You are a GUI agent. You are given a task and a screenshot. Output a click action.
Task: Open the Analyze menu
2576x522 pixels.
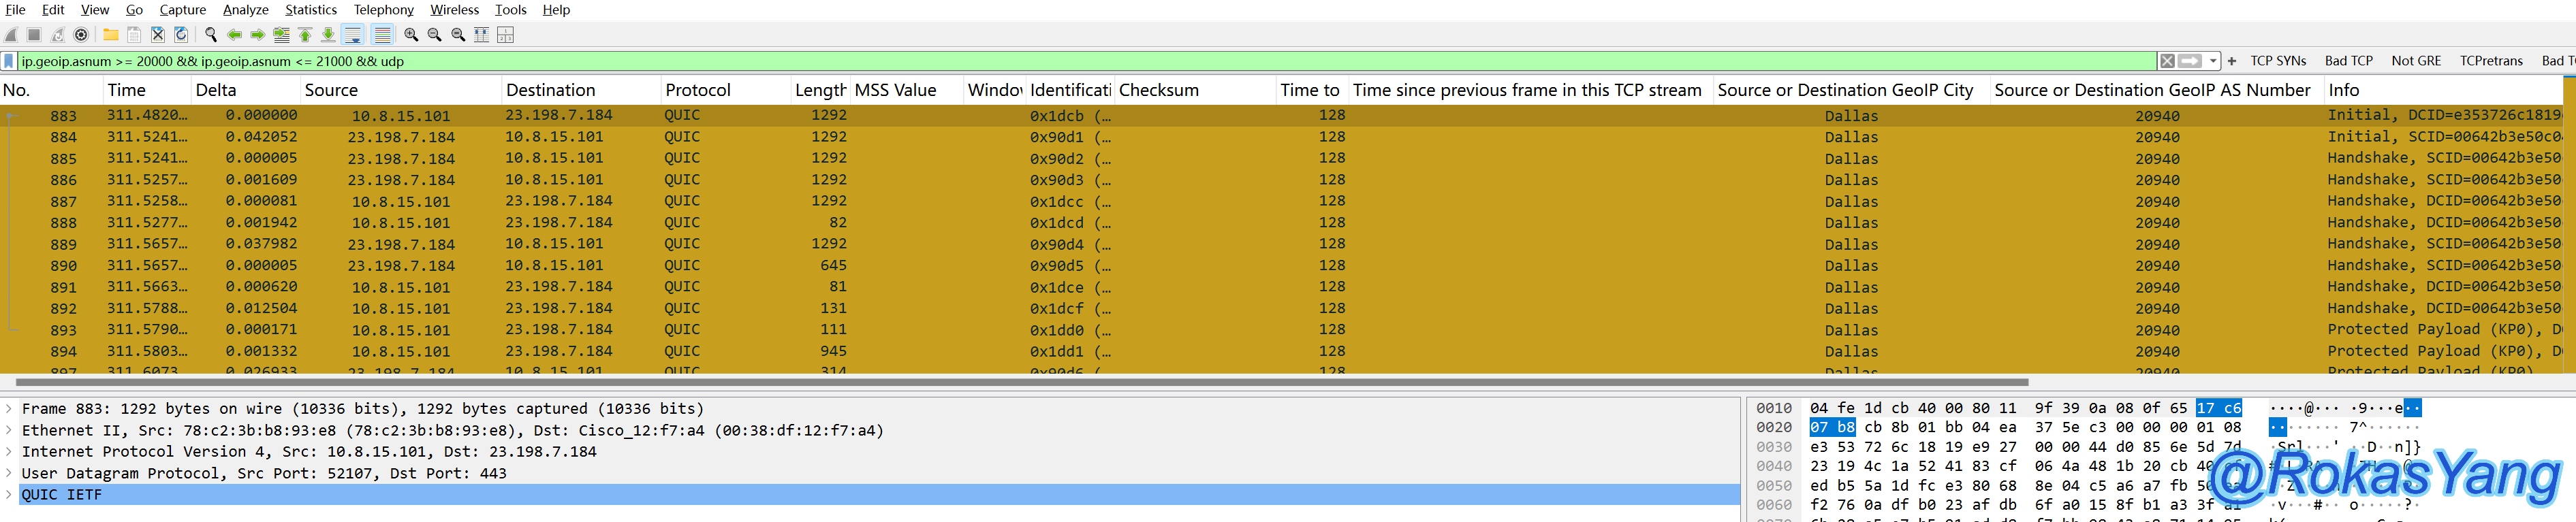click(x=245, y=10)
